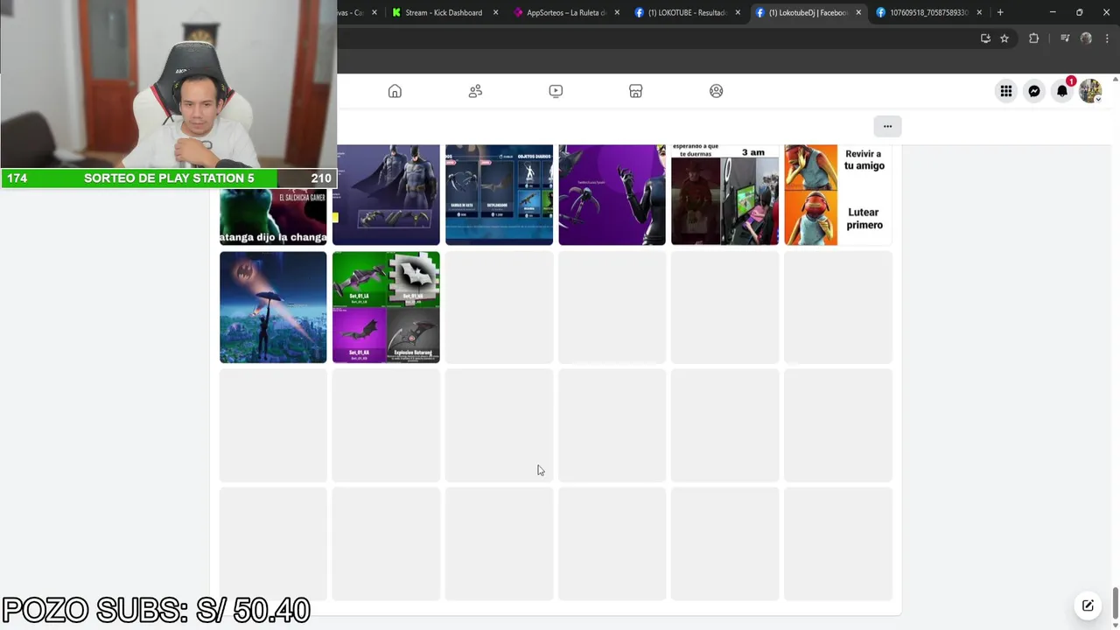Open the Friends icon in Facebook navigation
The height and width of the screenshot is (630, 1120).
click(475, 91)
